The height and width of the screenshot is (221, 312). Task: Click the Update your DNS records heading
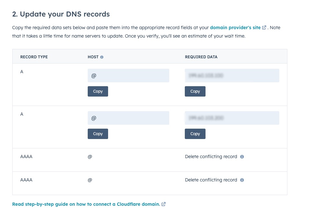click(x=61, y=14)
